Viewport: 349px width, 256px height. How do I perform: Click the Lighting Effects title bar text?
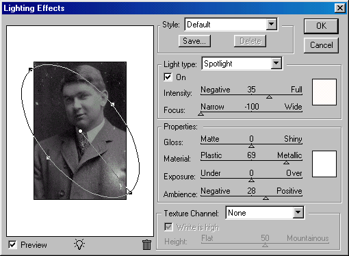pyautogui.click(x=34, y=8)
